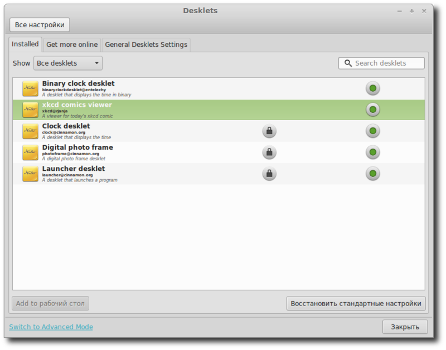The image size is (446, 350).
Task: Open the Show desklets filter dropdown
Action: click(67, 63)
